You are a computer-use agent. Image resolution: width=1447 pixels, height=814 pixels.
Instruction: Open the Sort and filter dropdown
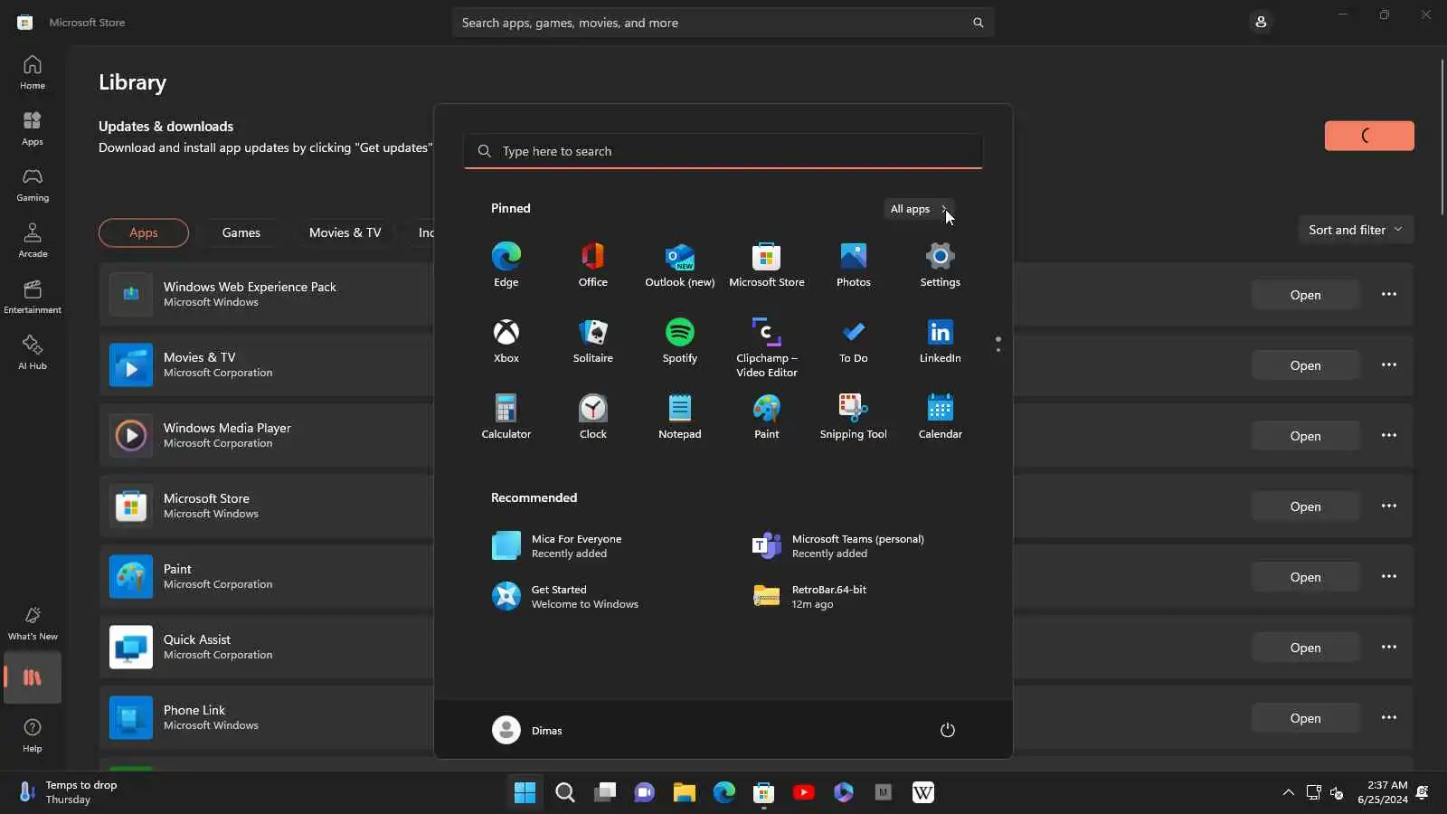click(1355, 230)
